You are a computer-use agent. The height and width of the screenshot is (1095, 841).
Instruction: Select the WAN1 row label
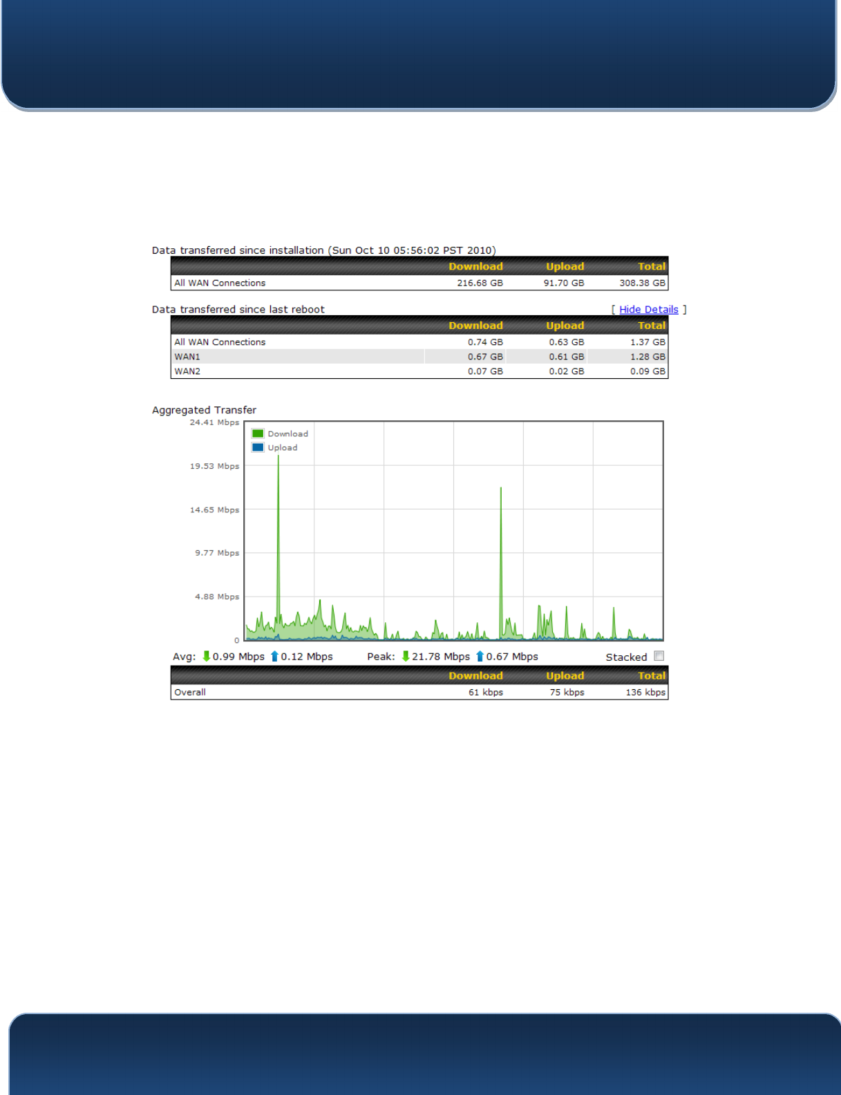tap(187, 357)
